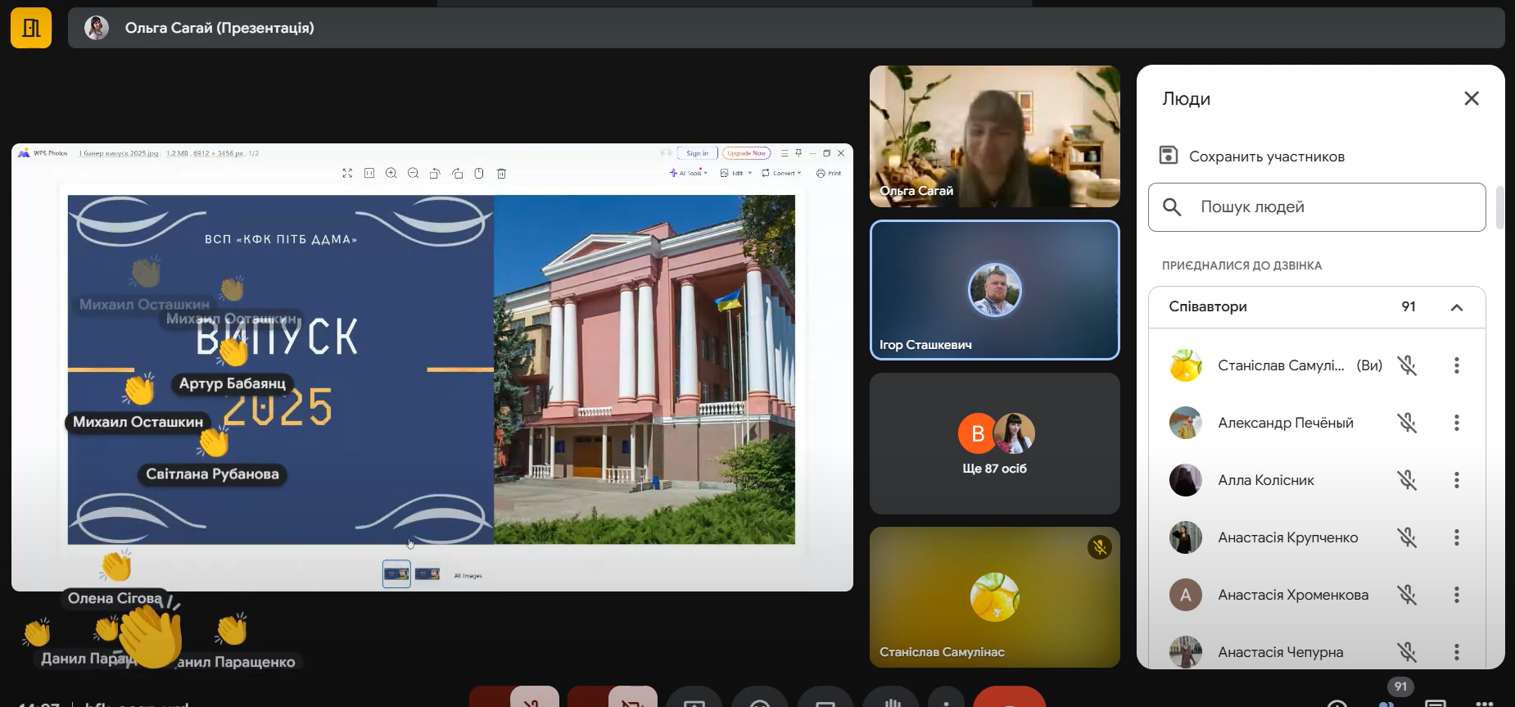Click the people panel vertical scrollbar
This screenshot has width=1515, height=707.
pyautogui.click(x=1499, y=207)
